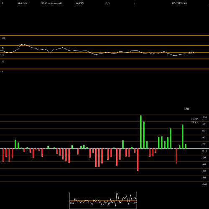Click the RSI current value 44.8
The width and height of the screenshot is (209, 209).
tap(191, 53)
